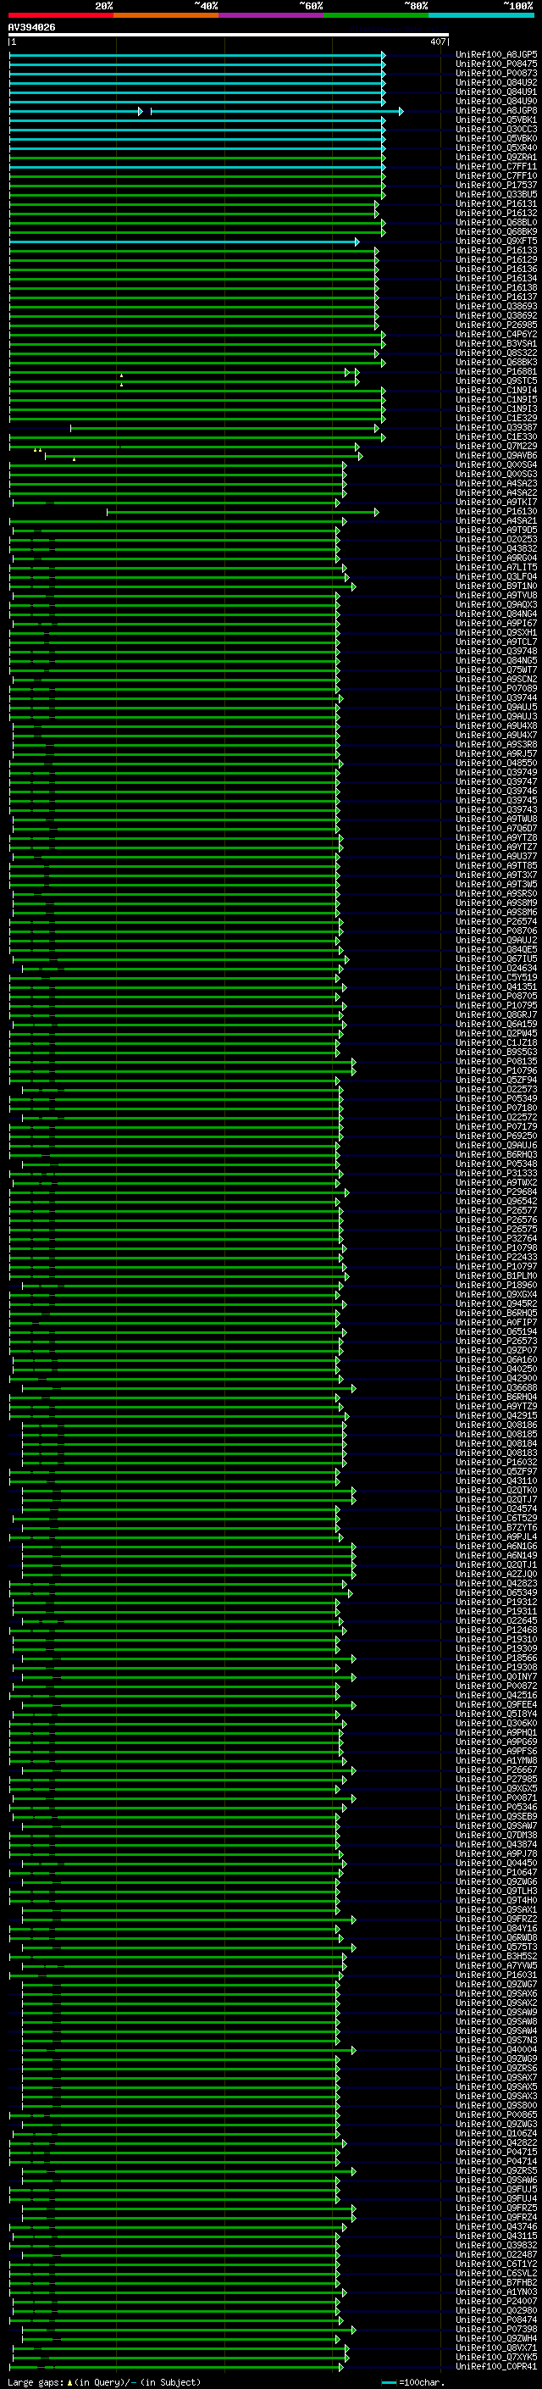Select hit UniRef100_P26574
Viewport: 542px width, 2389px height.
tap(496, 921)
